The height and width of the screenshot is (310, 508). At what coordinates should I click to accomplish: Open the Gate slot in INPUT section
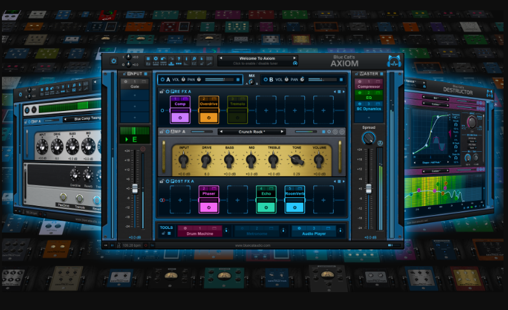click(135, 84)
